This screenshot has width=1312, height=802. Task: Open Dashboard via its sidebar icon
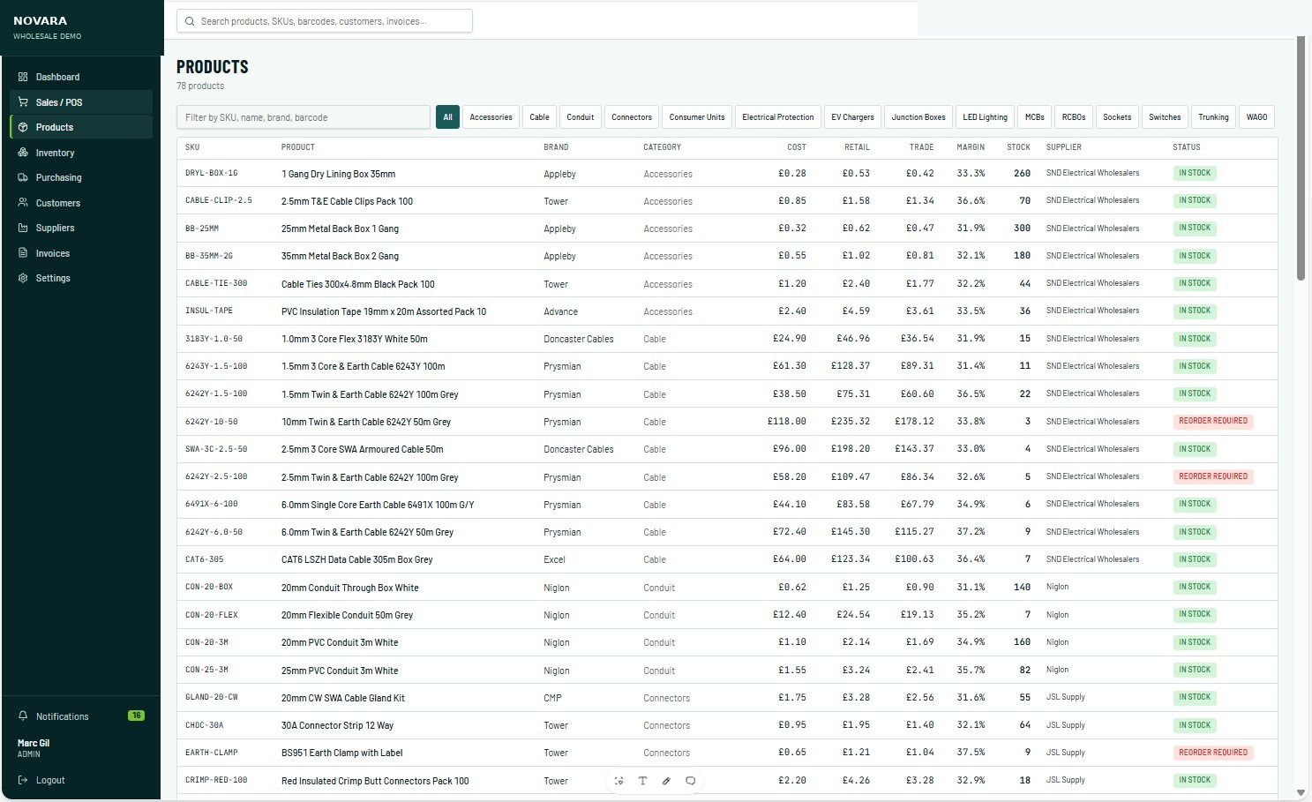coord(23,77)
